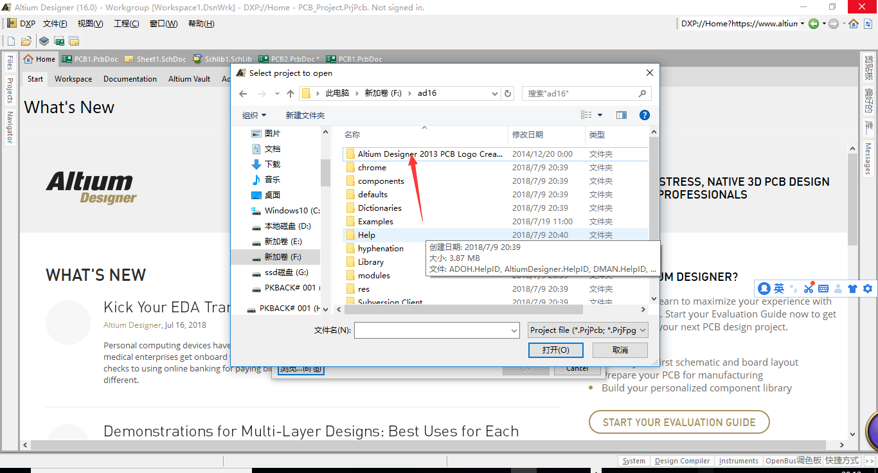Open the Altium Vault tab on Home page
The height and width of the screenshot is (473, 878).
click(x=189, y=79)
